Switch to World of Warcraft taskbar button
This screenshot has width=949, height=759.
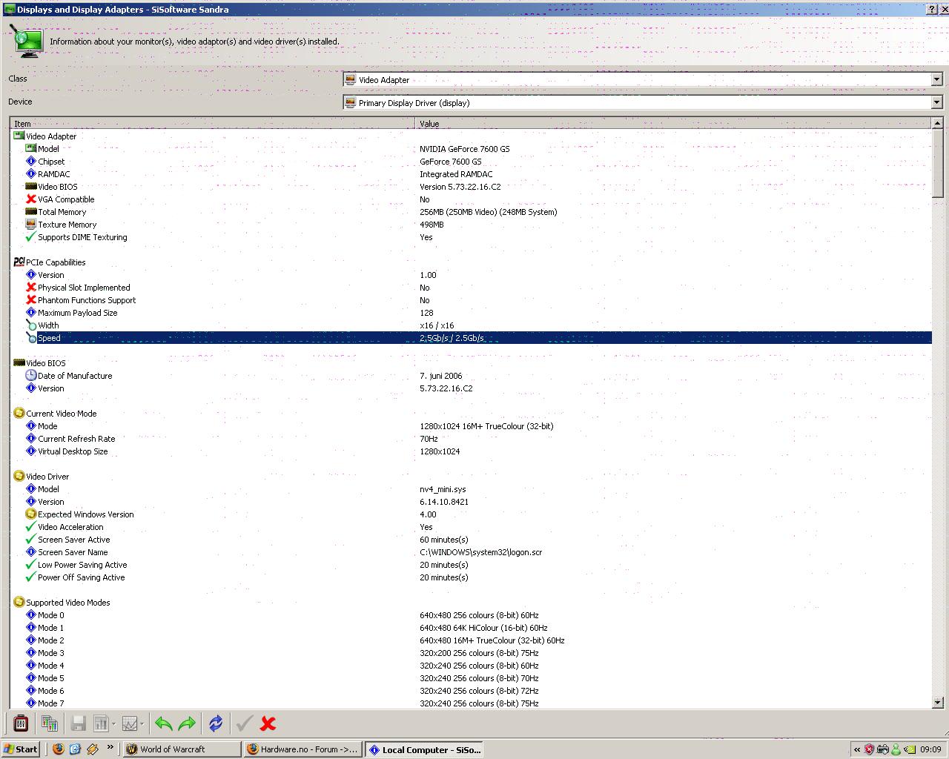point(182,749)
